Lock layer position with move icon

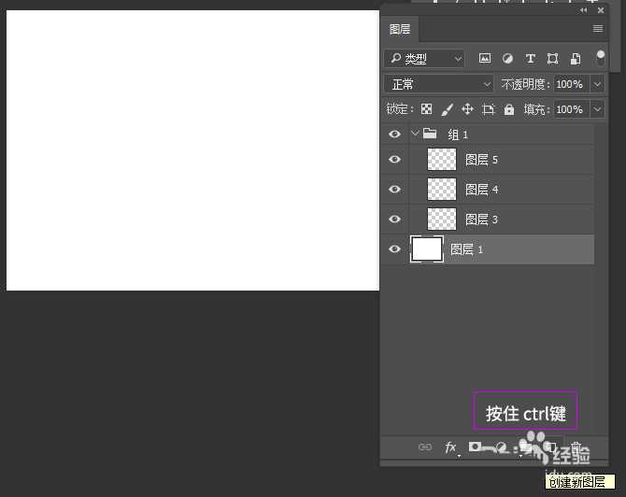(467, 109)
